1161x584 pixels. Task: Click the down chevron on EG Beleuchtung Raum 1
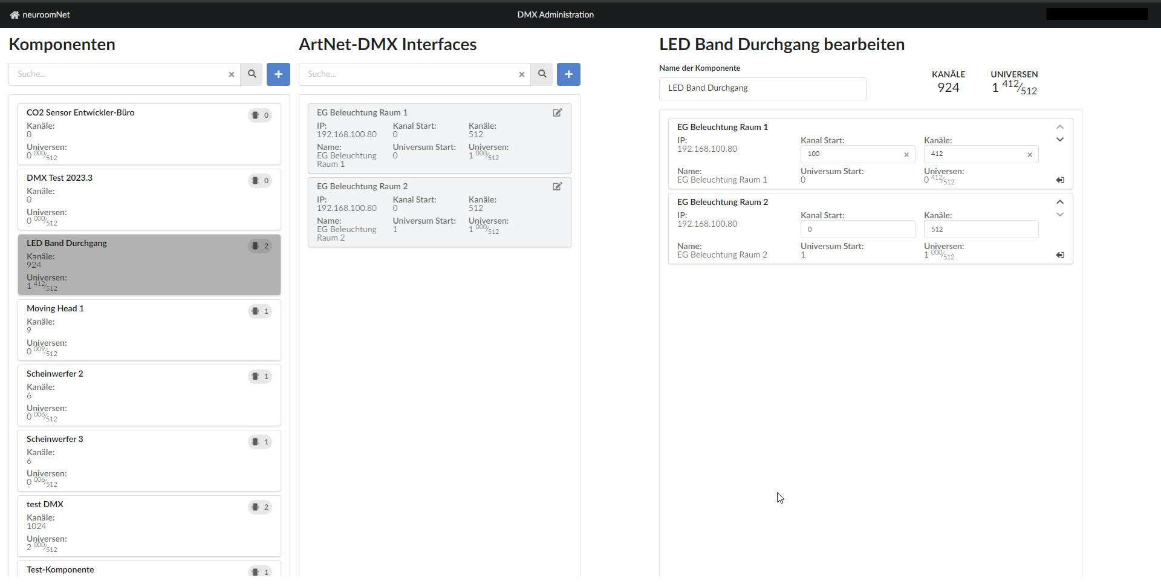[1059, 139]
